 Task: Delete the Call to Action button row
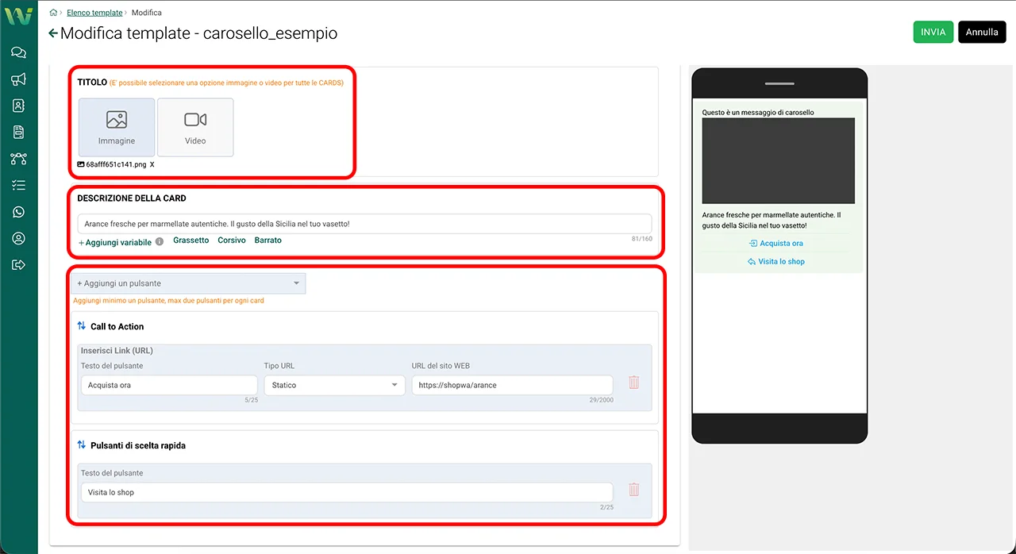click(633, 383)
